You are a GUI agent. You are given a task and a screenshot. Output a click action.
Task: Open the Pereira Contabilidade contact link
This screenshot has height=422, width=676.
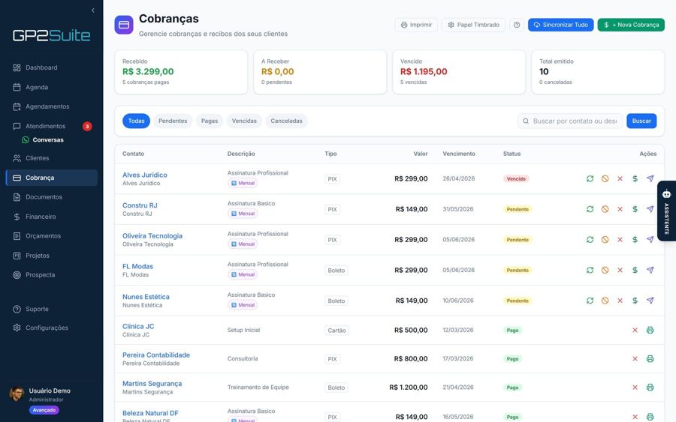point(156,355)
